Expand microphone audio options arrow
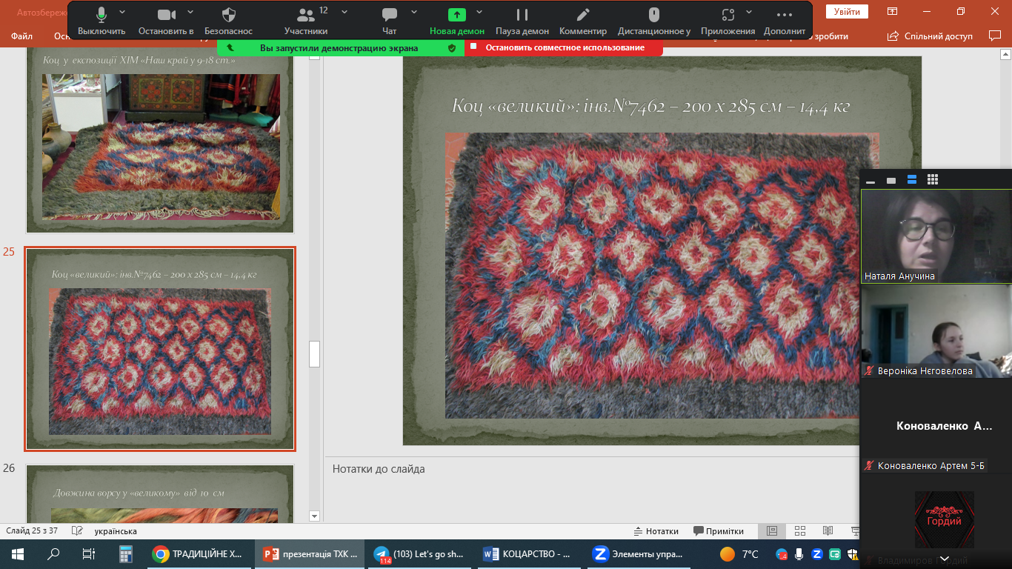Screen dimensions: 1012x569 coord(122,12)
